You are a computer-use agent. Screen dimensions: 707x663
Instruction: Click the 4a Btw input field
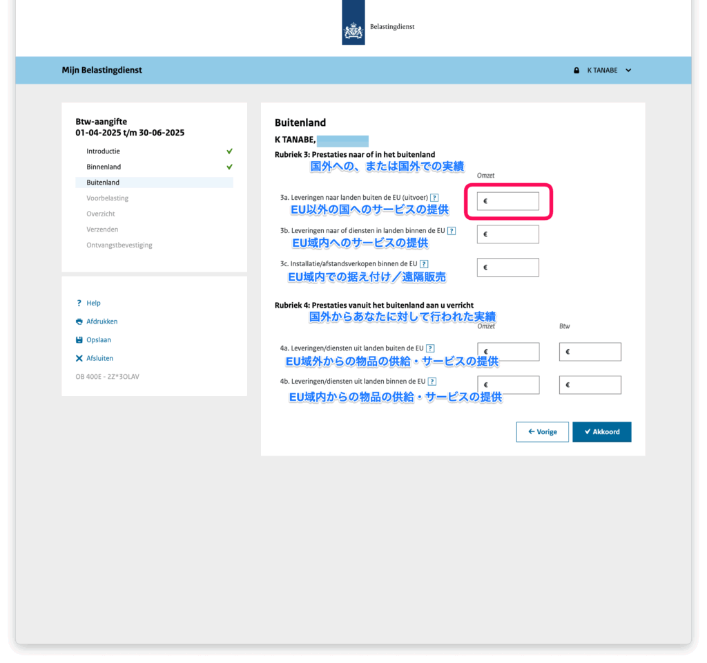[590, 352]
